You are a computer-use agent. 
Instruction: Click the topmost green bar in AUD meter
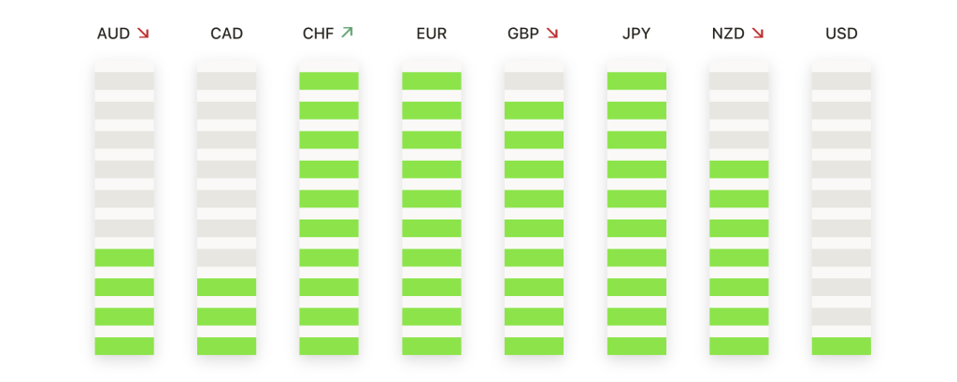[x=124, y=258]
